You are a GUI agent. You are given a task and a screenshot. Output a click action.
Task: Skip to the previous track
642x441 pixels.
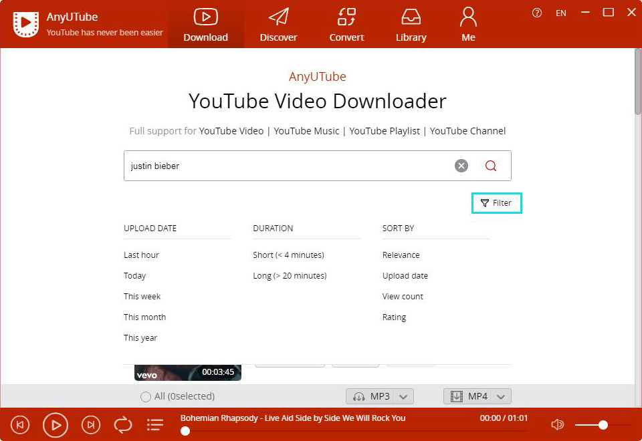click(19, 425)
